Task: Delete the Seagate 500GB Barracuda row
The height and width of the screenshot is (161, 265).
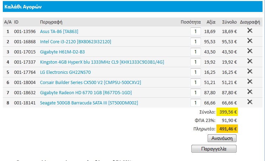Action: [250, 102]
